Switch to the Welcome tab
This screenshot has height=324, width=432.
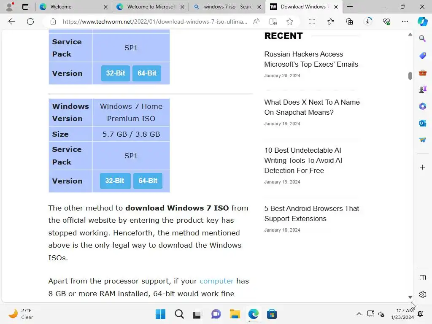click(73, 7)
